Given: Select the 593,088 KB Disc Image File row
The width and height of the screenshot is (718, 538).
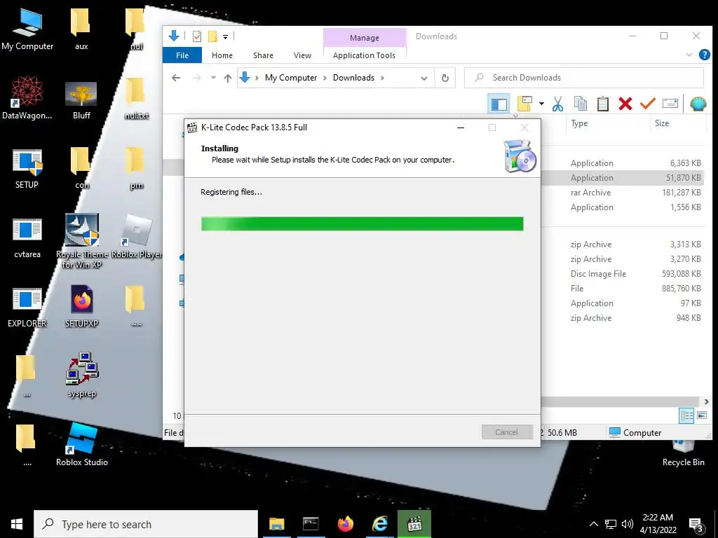Looking at the screenshot, I should click(623, 274).
